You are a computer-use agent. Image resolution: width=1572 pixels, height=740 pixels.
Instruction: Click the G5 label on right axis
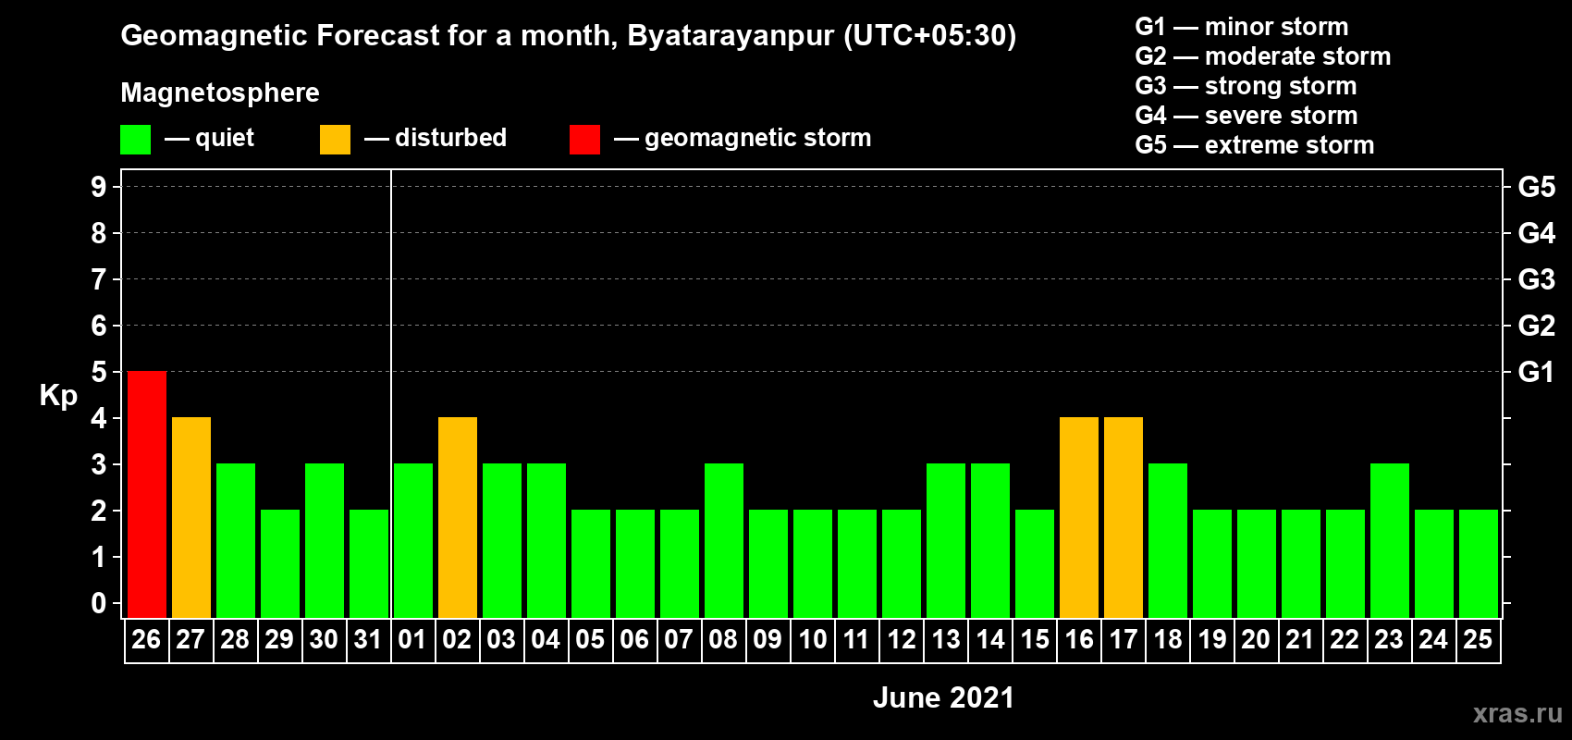(1537, 187)
